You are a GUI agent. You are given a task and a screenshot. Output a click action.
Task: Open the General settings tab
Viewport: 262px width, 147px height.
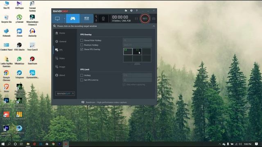point(61,41)
